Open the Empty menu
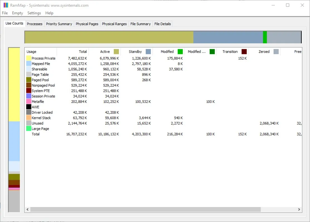 click(x=17, y=13)
